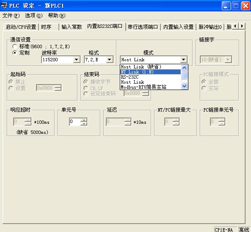
Task: Choose NT Link (1:N) from mode list
Action: coord(150,72)
